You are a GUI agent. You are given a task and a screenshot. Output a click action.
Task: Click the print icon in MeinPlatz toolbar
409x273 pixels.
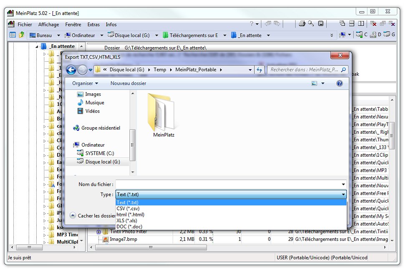(302, 24)
